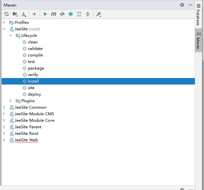Click gear icon beside compile
This screenshot has width=204, height=190.
[25, 55]
